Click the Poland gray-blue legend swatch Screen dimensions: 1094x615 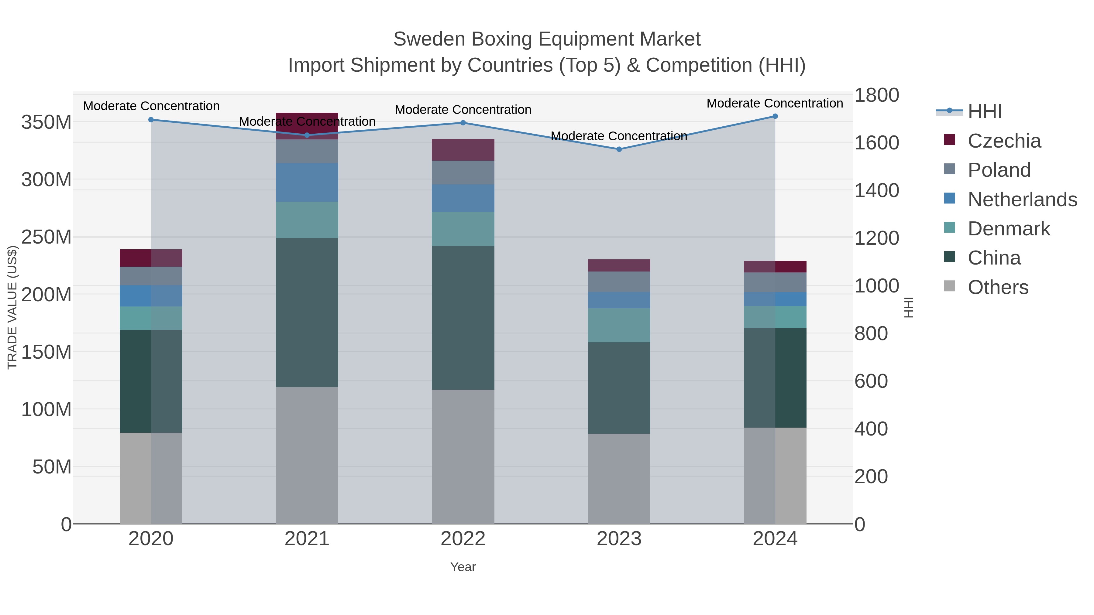coord(949,169)
